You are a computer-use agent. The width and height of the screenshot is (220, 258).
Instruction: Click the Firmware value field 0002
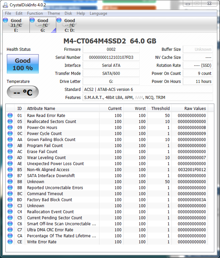[111, 49]
